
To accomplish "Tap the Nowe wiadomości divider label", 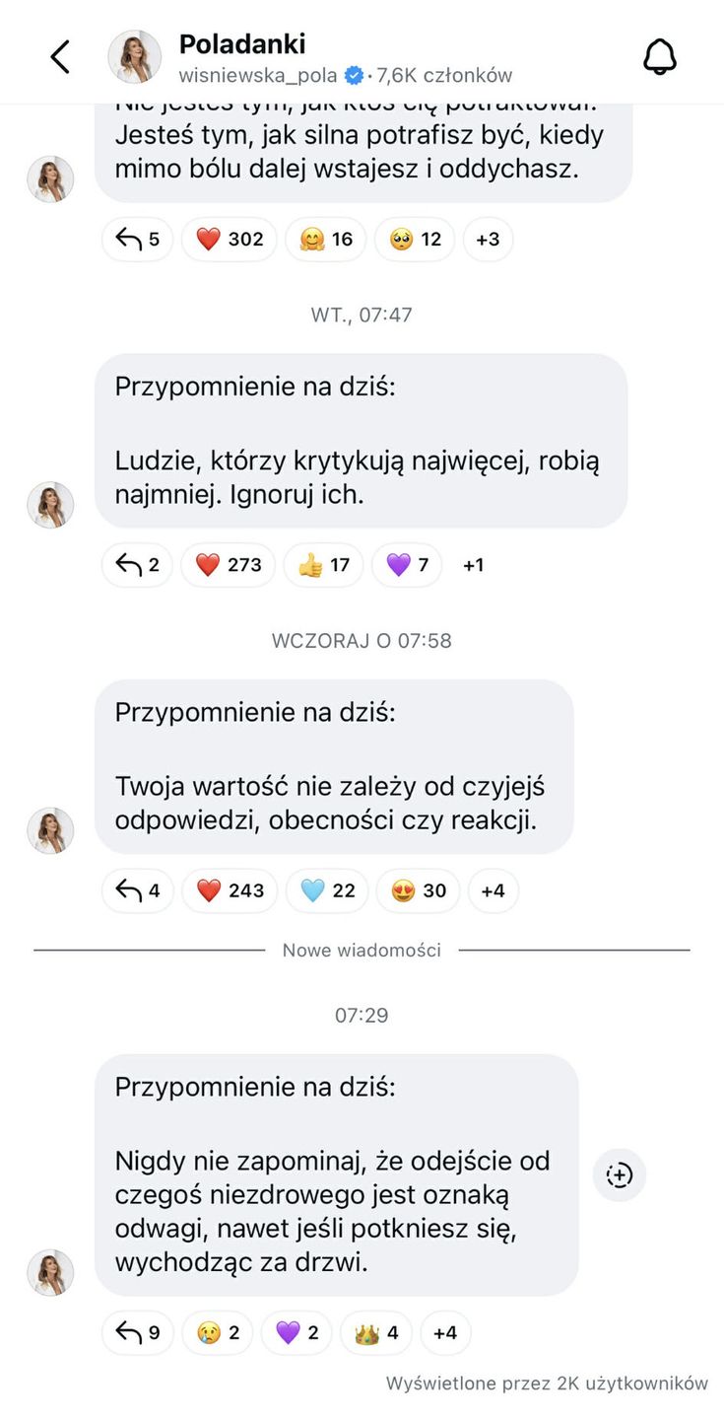I will click(362, 950).
